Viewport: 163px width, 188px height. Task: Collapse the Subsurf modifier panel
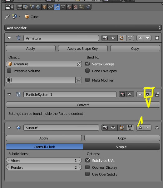(x=9, y=128)
